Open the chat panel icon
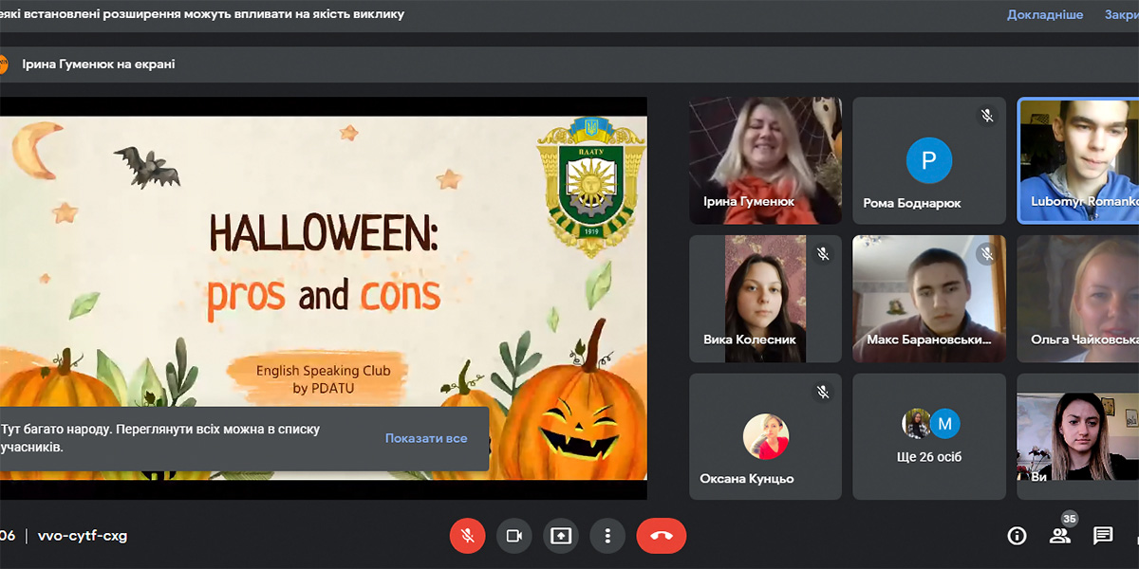Viewport: 1139px width, 569px height. 1103,536
